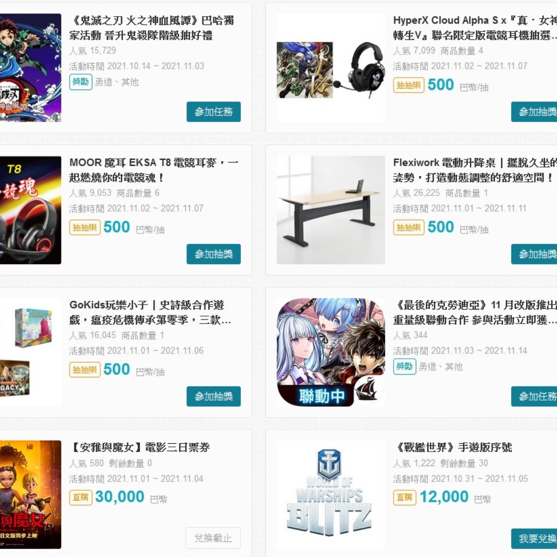Image resolution: width=557 pixels, height=557 pixels.
Task: Open the HyperX headset product thumbnail
Action: 330,68
